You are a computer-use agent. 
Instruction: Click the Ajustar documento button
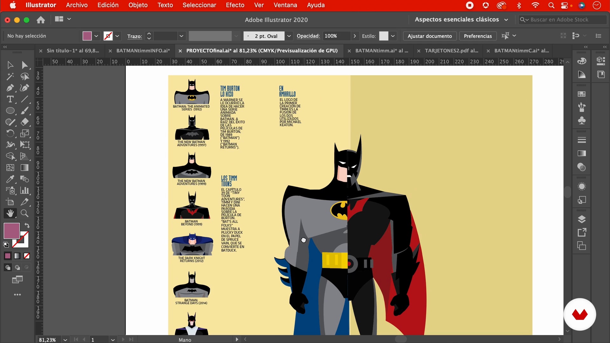pos(430,36)
